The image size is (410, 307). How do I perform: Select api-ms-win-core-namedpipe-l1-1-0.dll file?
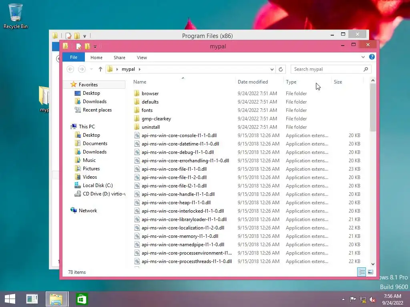183,245
